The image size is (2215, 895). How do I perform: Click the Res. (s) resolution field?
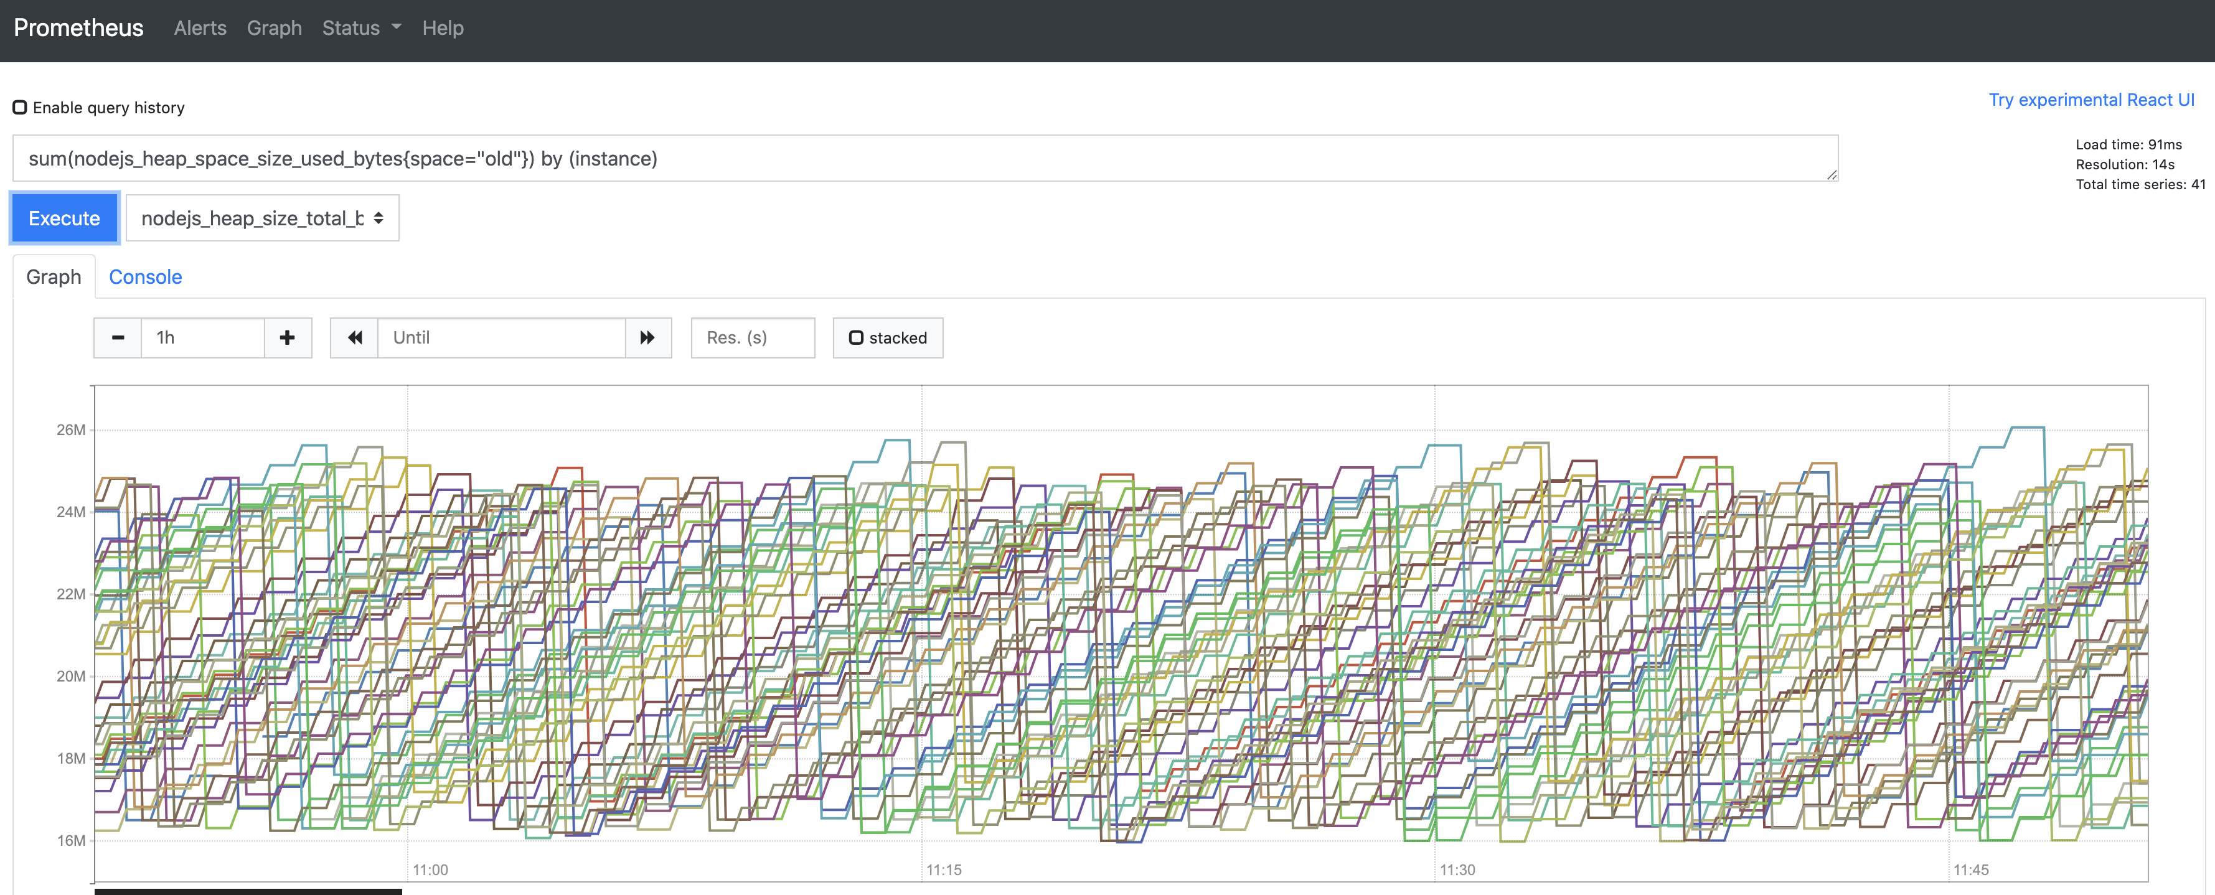click(x=751, y=338)
